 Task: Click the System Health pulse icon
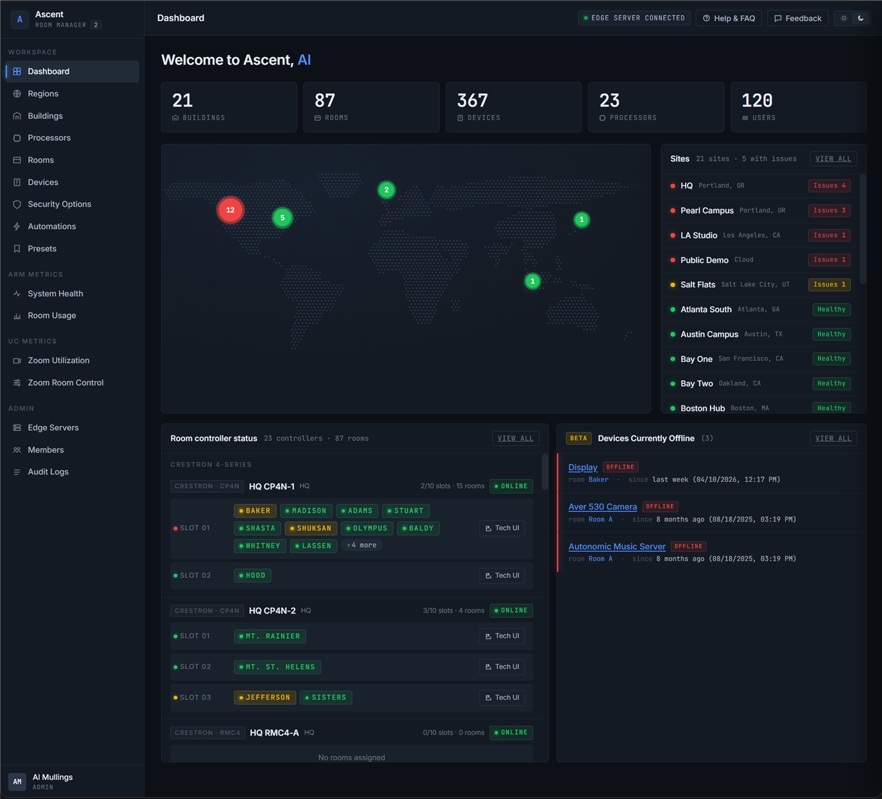17,294
